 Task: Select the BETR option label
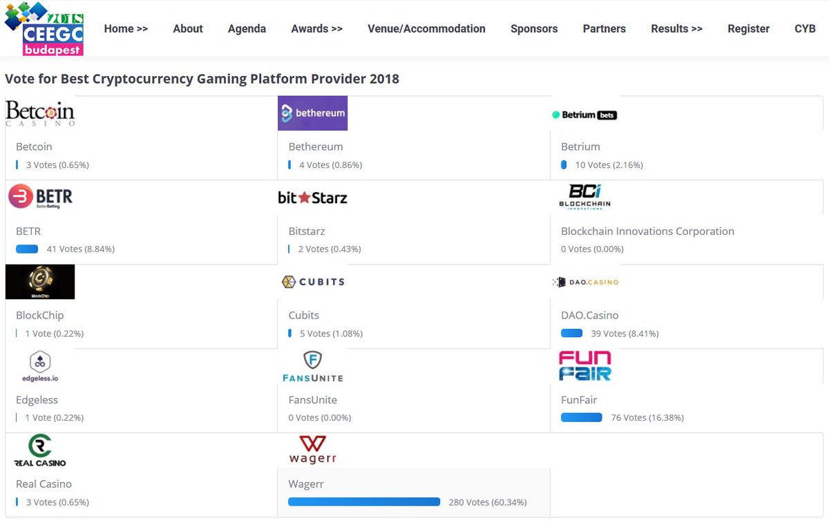pos(28,231)
